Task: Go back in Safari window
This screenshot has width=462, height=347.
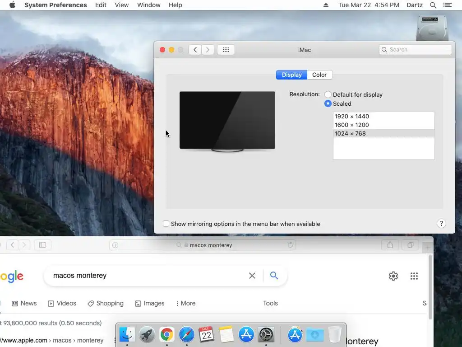Action: (12, 245)
